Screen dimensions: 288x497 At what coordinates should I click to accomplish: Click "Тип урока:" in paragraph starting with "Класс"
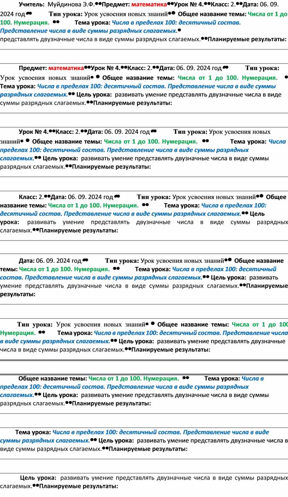click(x=154, y=197)
